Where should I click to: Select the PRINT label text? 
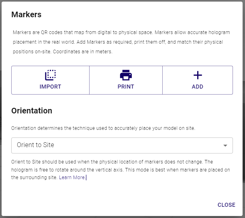click(126, 87)
